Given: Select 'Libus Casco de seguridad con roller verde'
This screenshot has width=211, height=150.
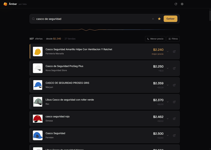Looking at the screenshot, I should click(70, 100).
